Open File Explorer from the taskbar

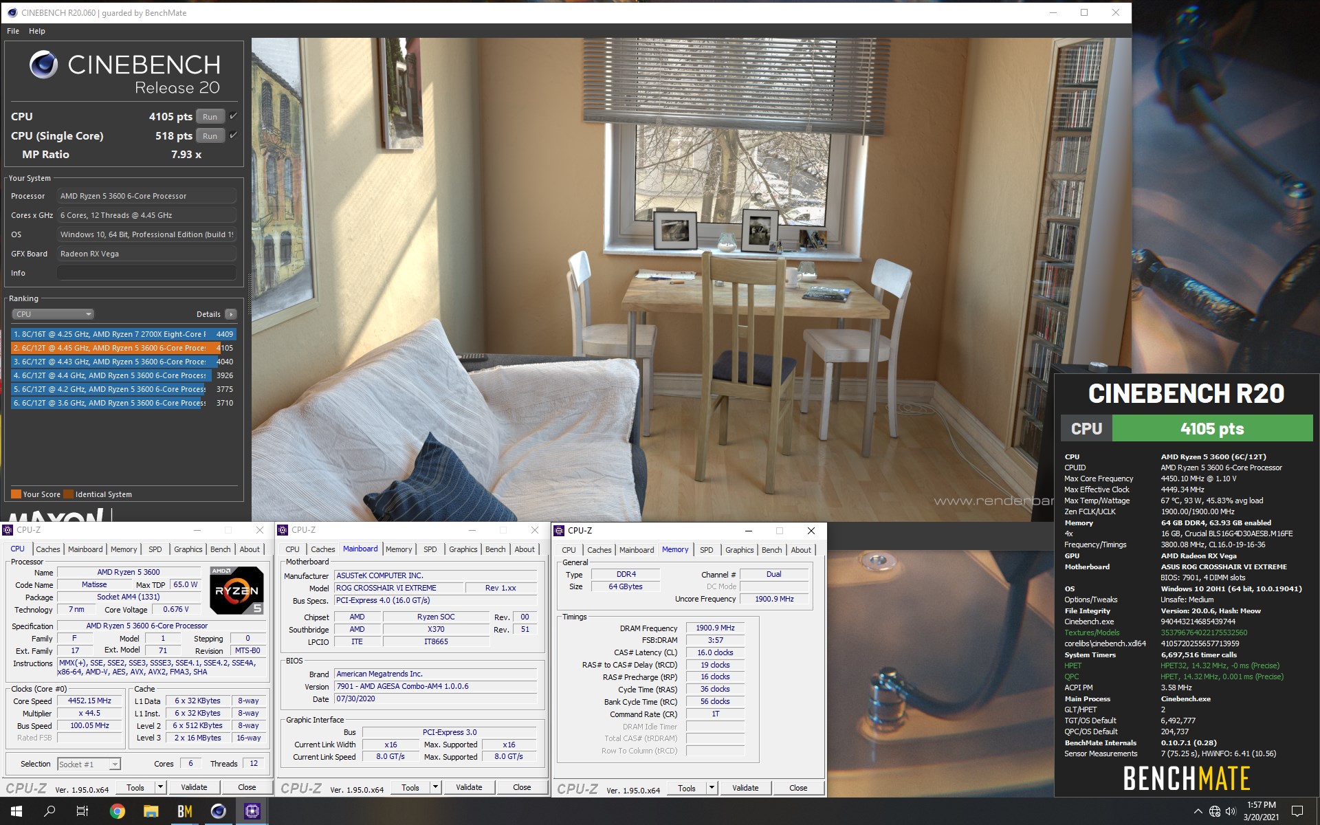[x=151, y=811]
